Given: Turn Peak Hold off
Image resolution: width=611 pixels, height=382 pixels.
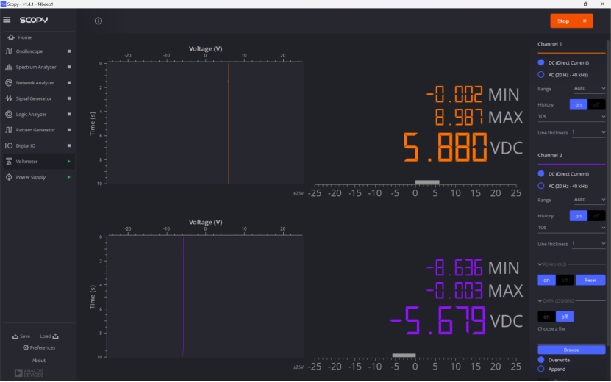Looking at the screenshot, I should pyautogui.click(x=565, y=280).
